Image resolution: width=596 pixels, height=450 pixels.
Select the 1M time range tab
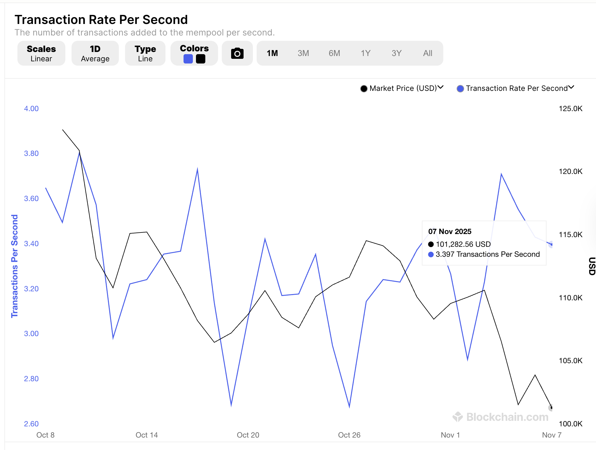point(272,54)
